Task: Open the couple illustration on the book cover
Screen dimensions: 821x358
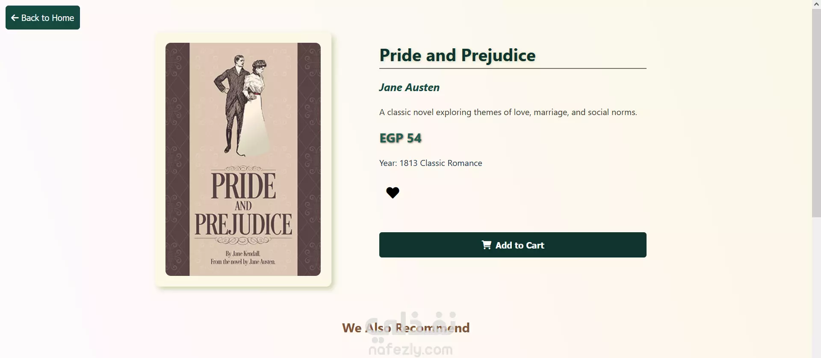Action: 242,105
